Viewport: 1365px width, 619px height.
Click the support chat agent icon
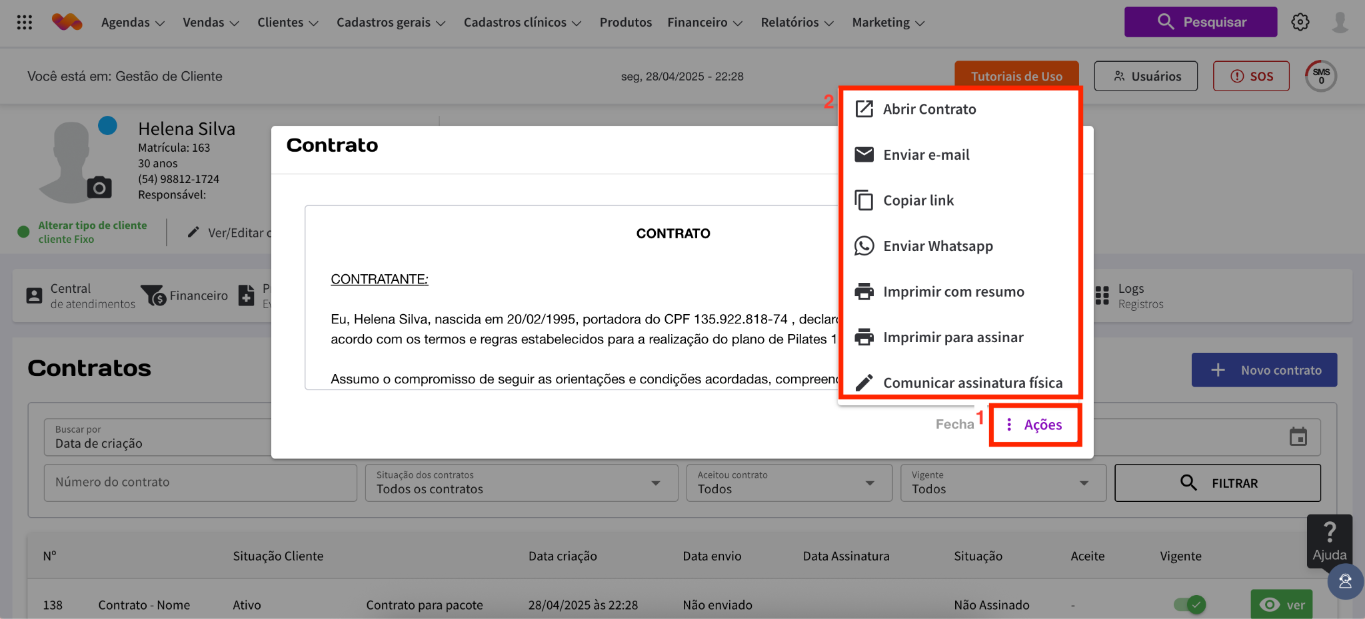click(x=1345, y=582)
